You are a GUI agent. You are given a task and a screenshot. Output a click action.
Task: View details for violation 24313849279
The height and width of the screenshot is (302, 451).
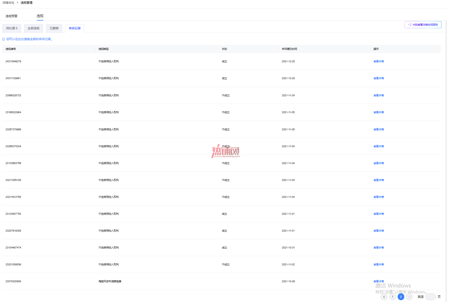pos(378,61)
